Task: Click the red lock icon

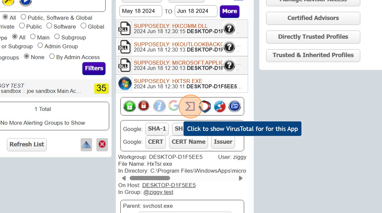Action: coord(144,106)
